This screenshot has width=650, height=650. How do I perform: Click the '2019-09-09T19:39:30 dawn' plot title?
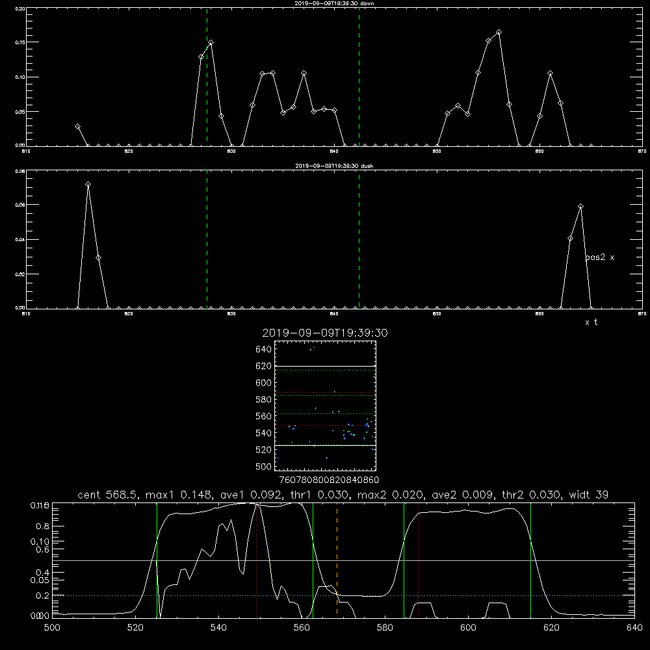334,3
